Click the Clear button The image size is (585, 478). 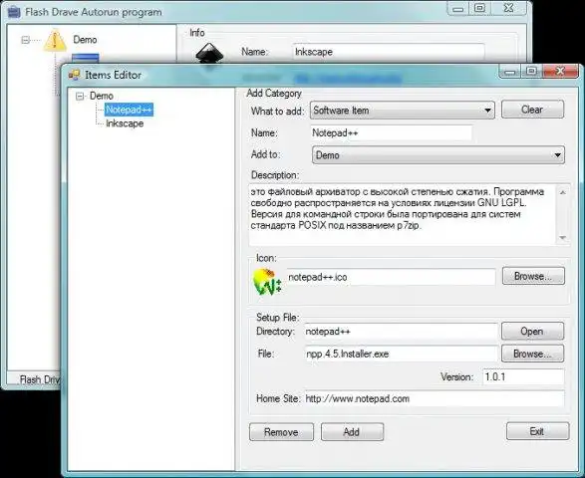tap(532, 110)
